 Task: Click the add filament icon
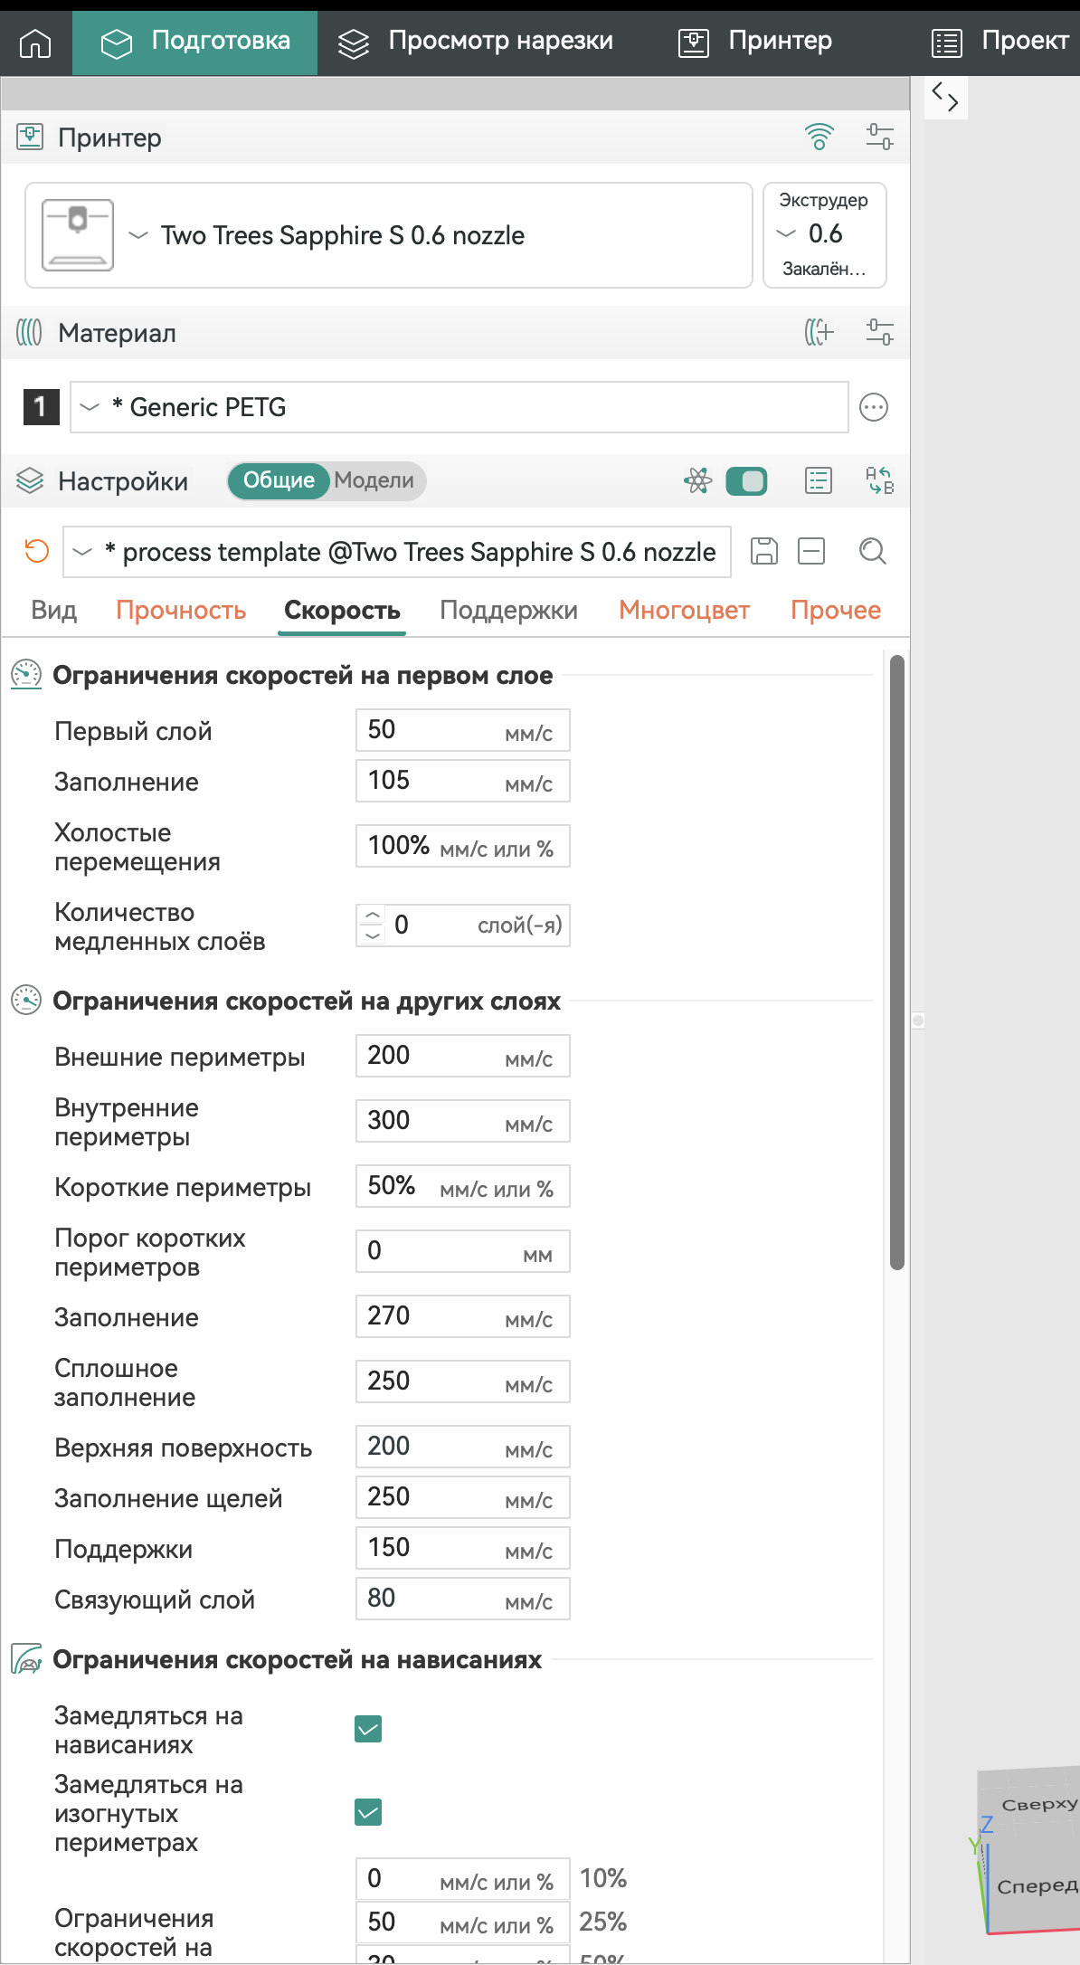tap(819, 332)
